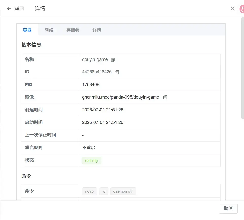Click the 取消 button
This screenshot has height=220, width=244.
[228, 208]
